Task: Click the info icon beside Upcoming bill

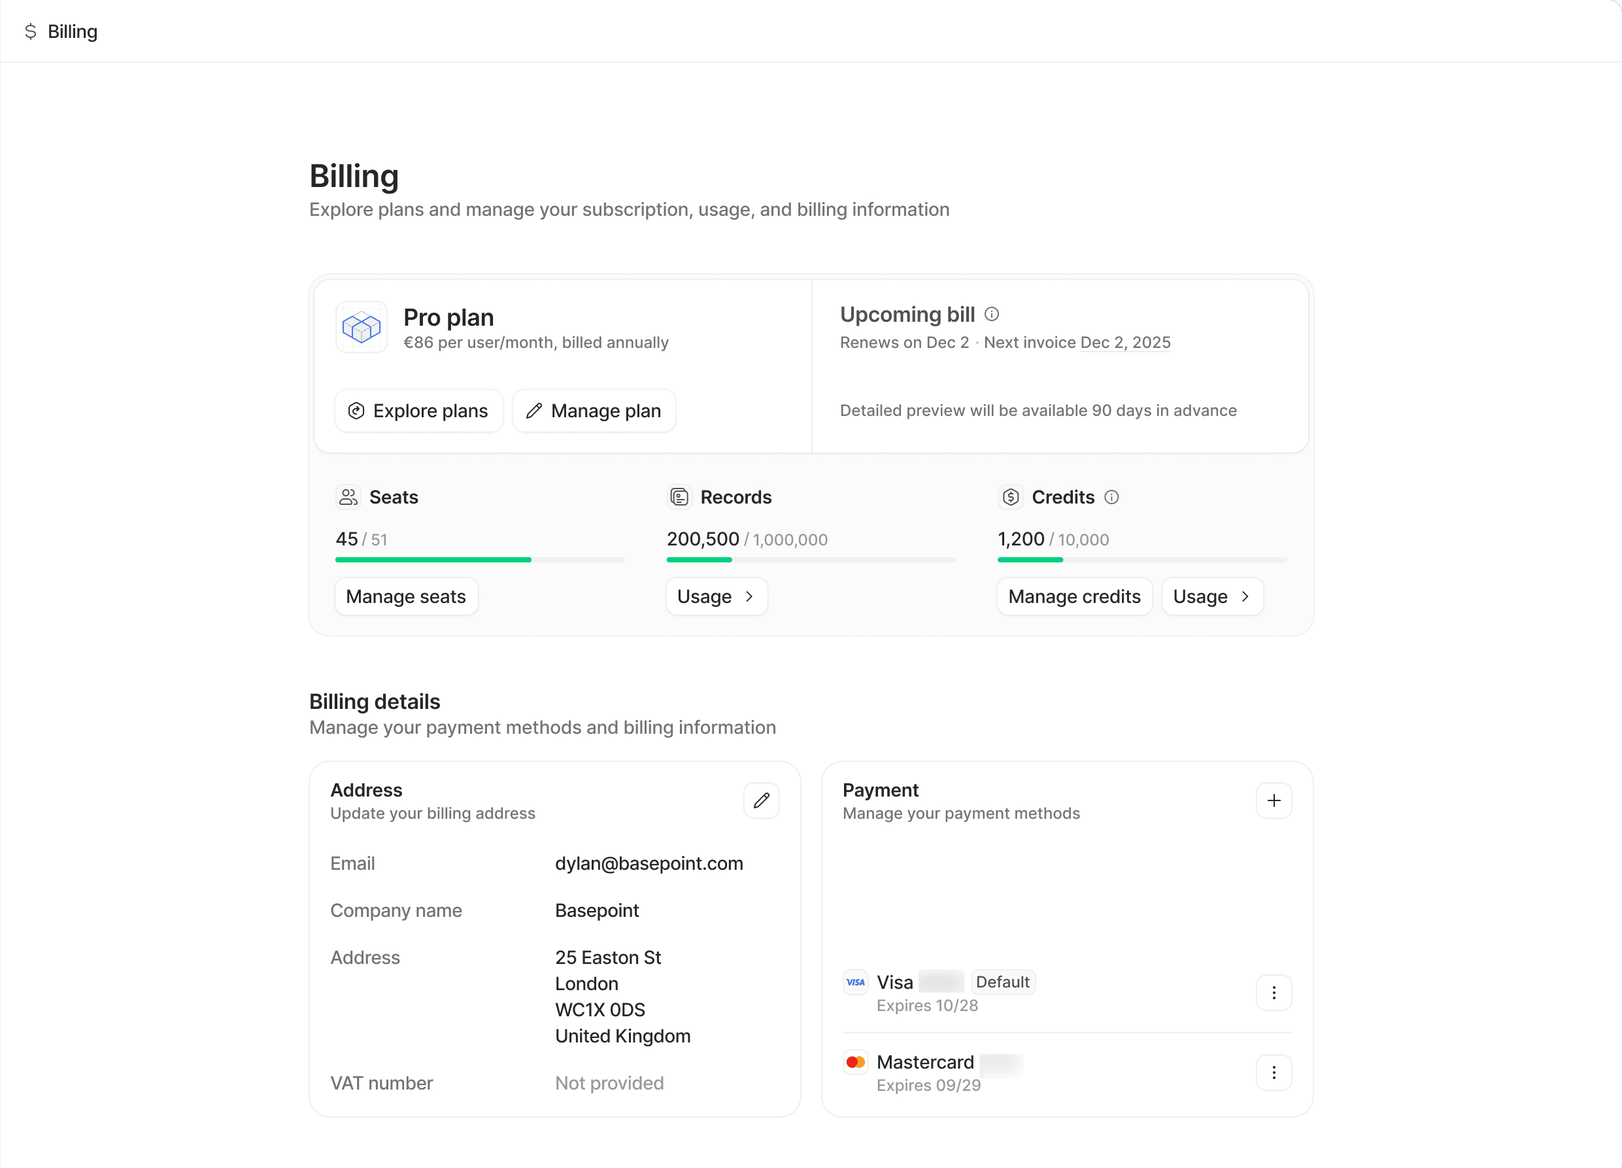Action: 992,314
